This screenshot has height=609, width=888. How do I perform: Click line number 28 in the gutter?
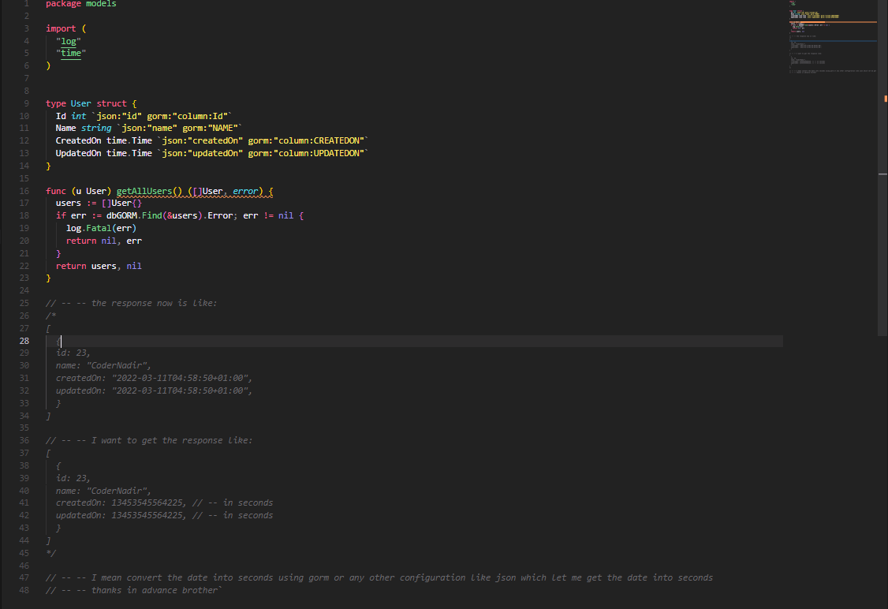tap(26, 341)
